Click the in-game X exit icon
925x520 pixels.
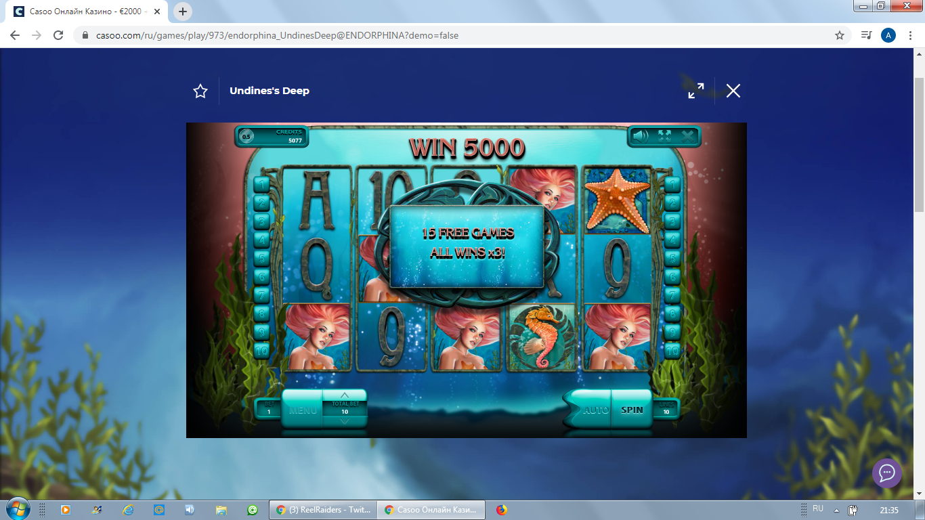pos(687,136)
